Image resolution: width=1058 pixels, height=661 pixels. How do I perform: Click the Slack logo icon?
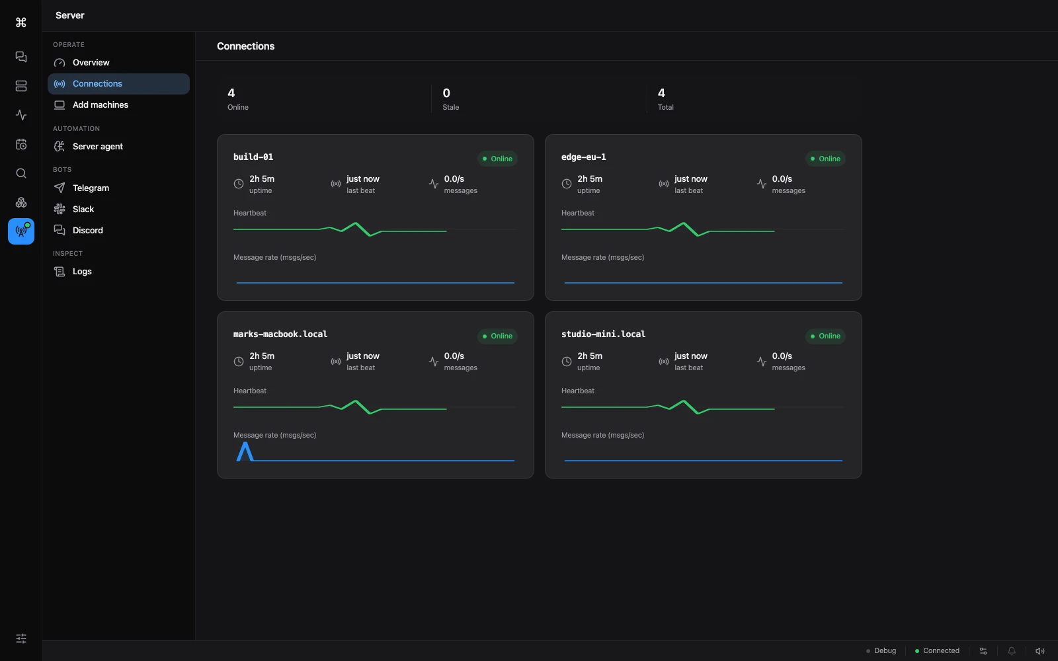click(60, 210)
